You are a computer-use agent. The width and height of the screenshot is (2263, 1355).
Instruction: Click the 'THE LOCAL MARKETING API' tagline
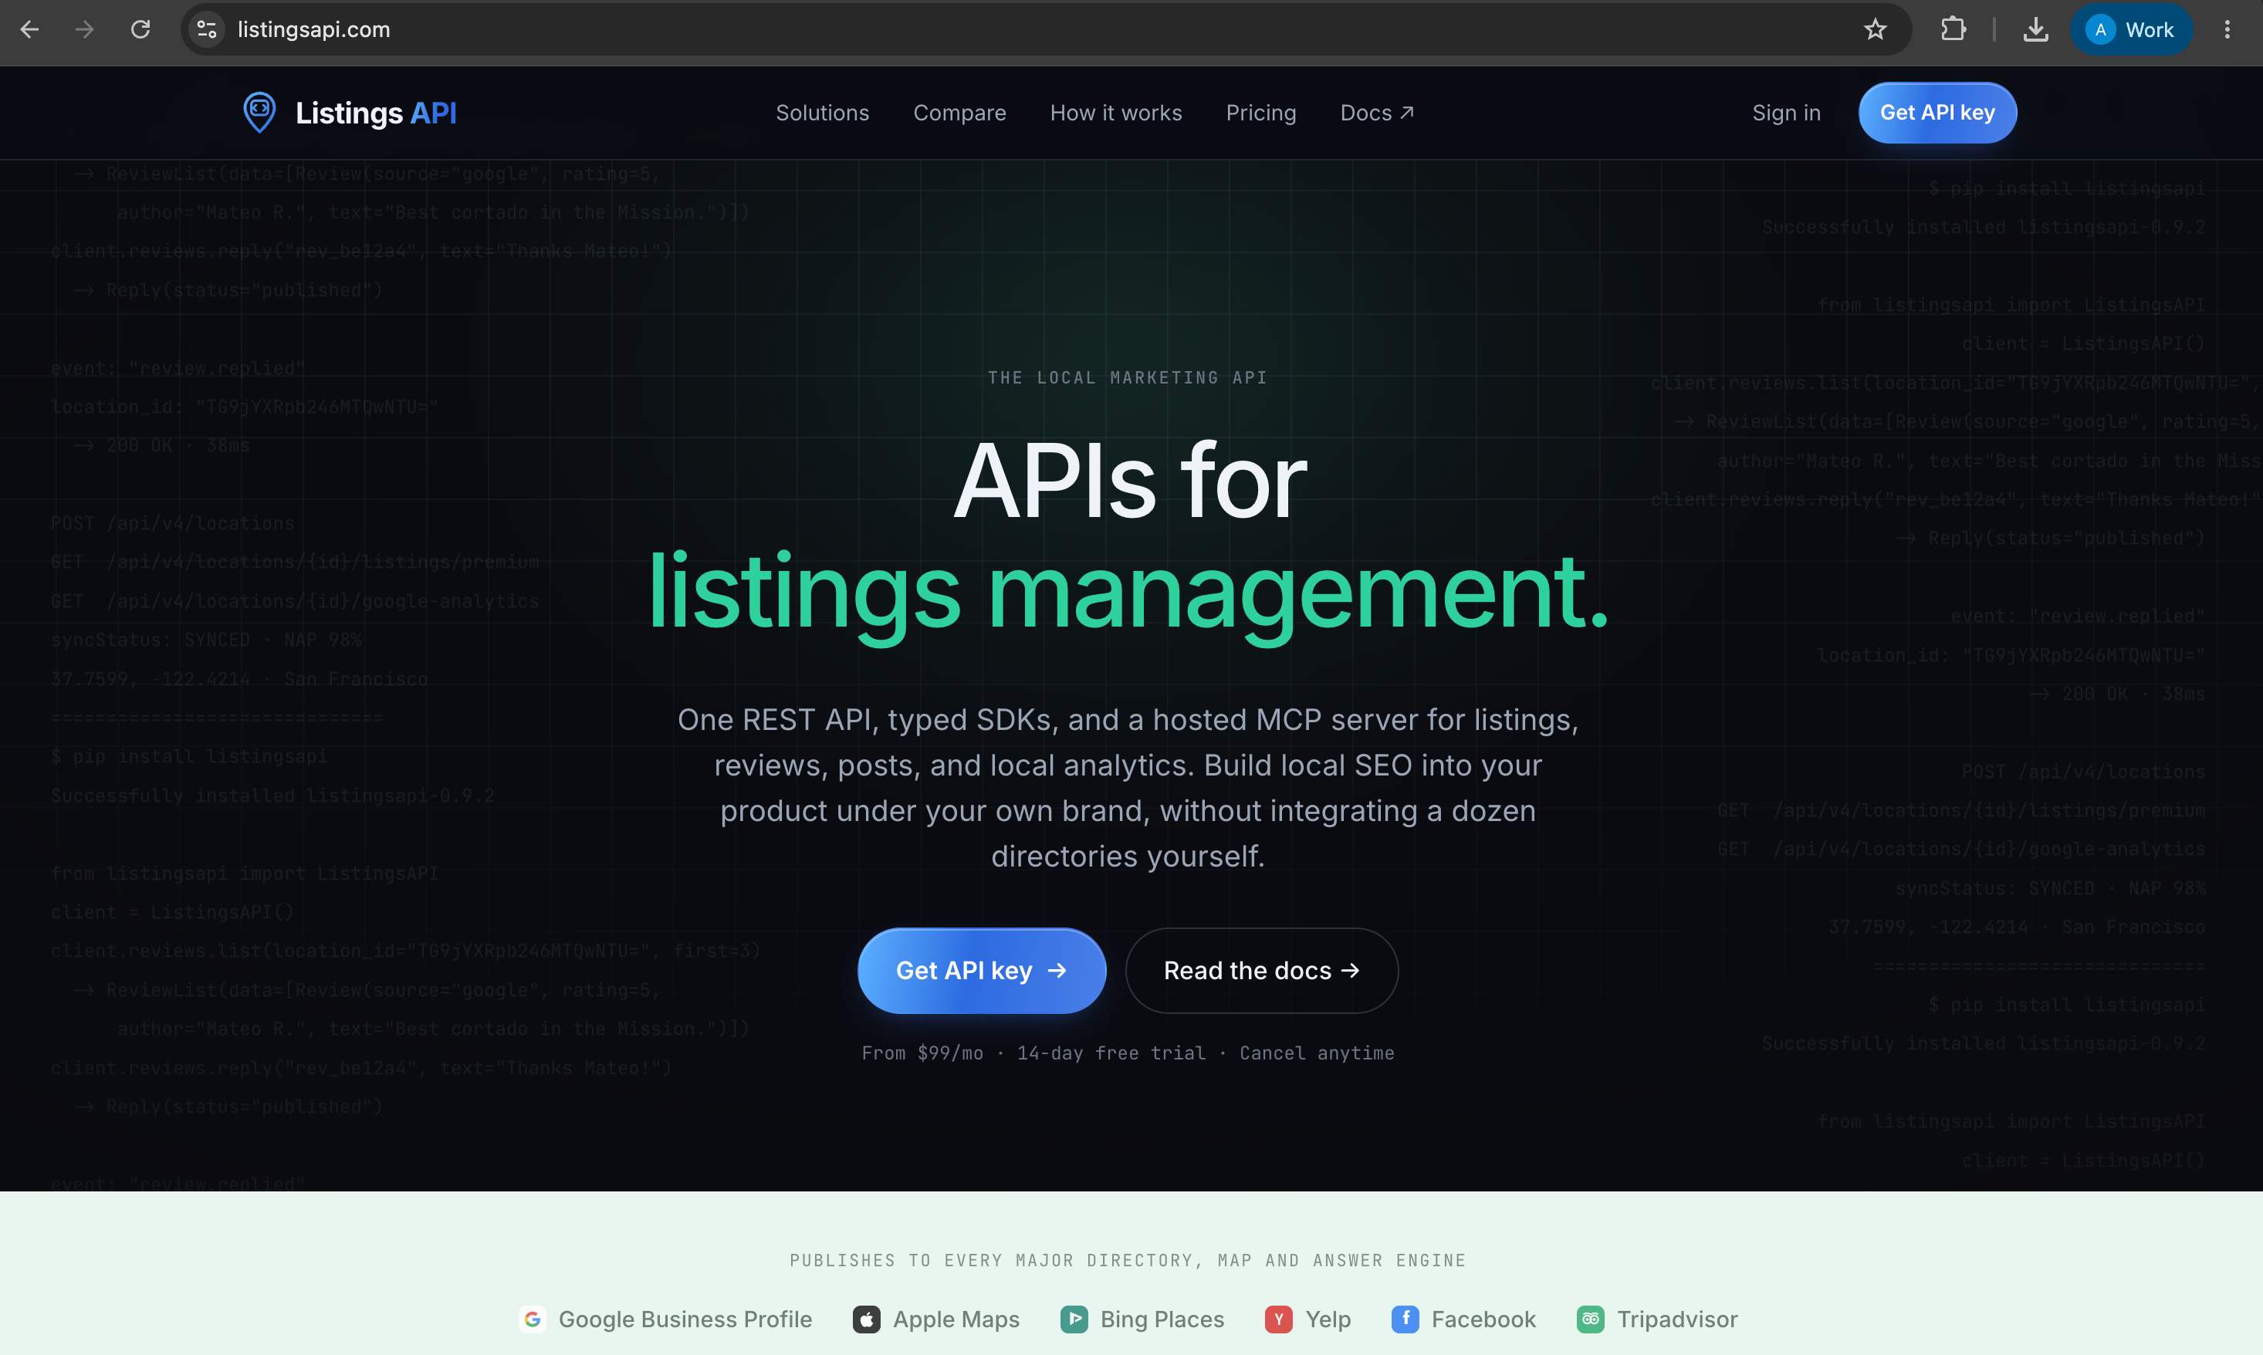tap(1128, 377)
